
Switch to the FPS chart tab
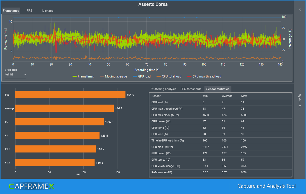[29, 11]
